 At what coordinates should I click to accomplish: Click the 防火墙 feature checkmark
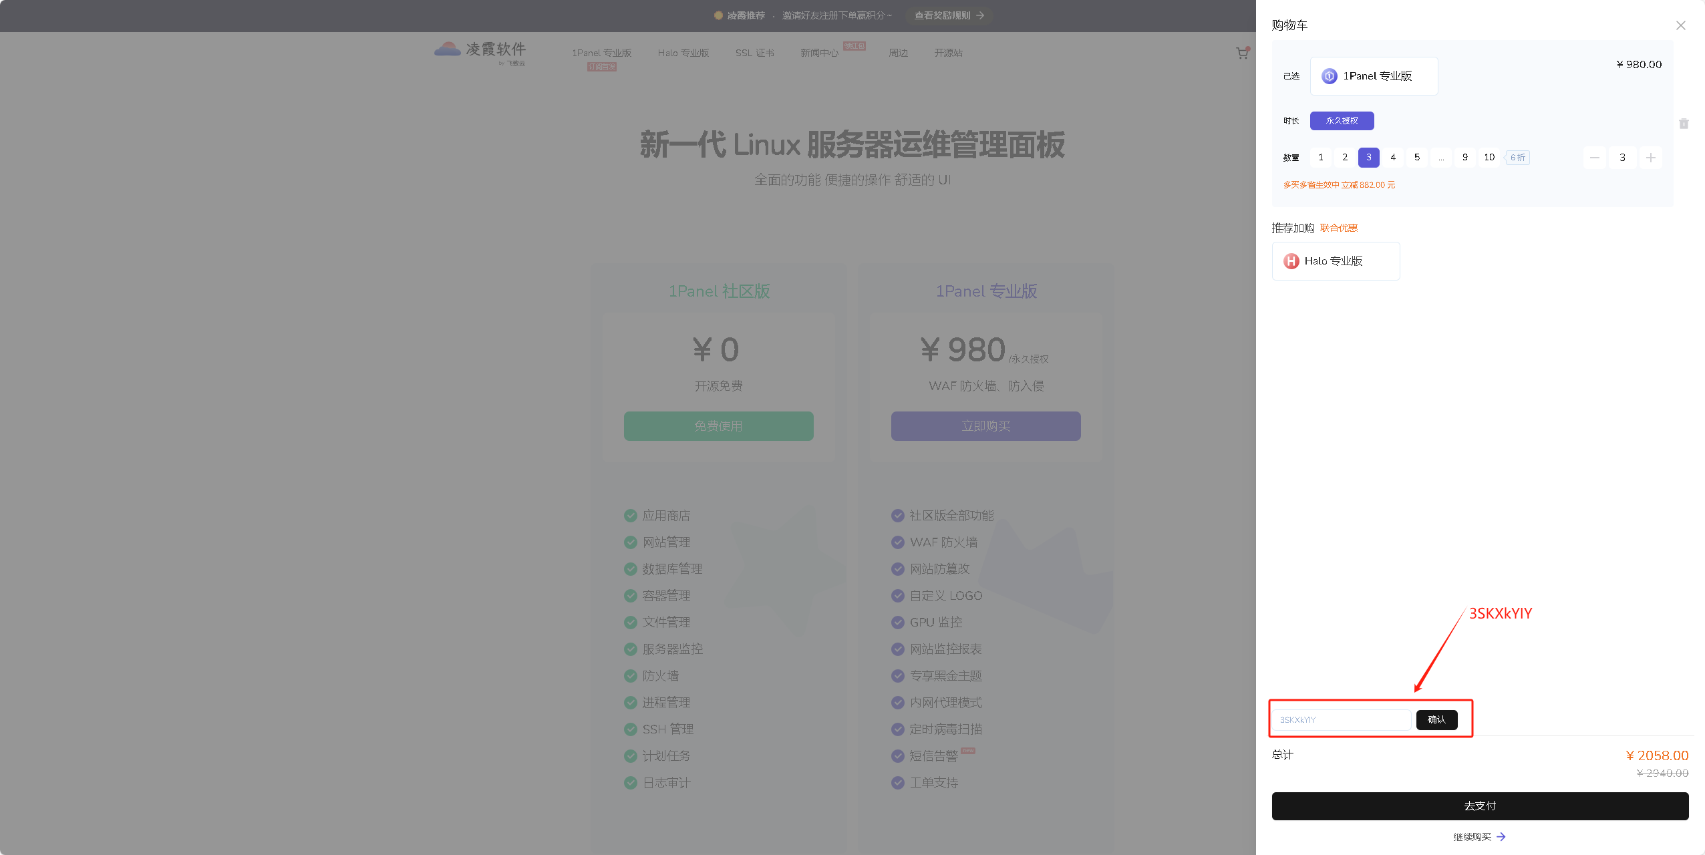pyautogui.click(x=630, y=676)
